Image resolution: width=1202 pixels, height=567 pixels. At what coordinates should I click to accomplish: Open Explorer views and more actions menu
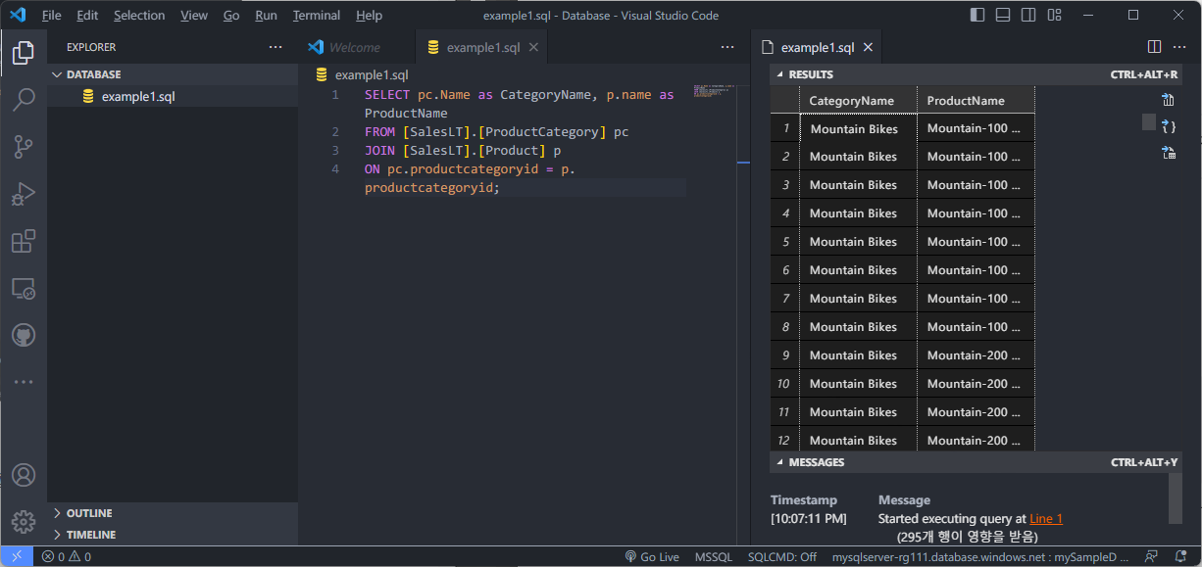[x=275, y=47]
